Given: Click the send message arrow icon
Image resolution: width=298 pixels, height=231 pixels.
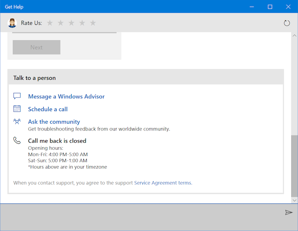Looking at the screenshot, I should coord(288,212).
